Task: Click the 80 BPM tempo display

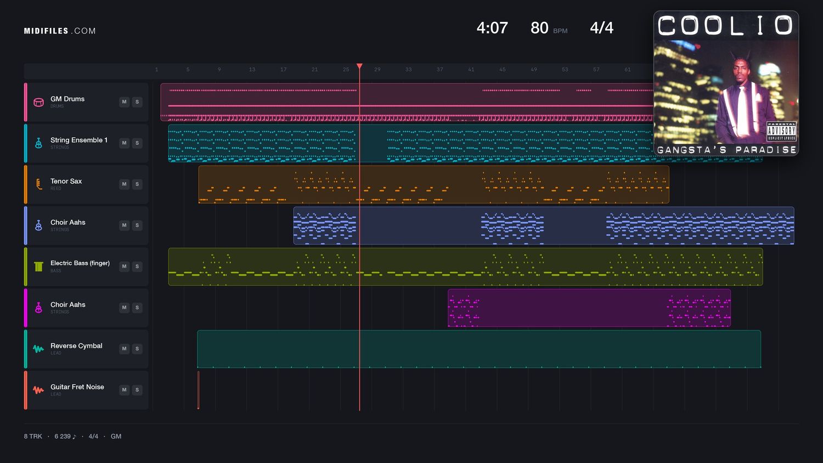Action: pos(549,28)
